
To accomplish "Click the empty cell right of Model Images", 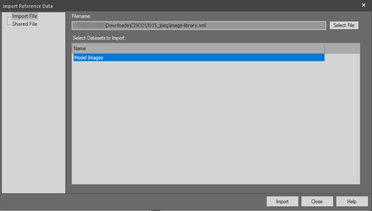I will (x=342, y=58).
